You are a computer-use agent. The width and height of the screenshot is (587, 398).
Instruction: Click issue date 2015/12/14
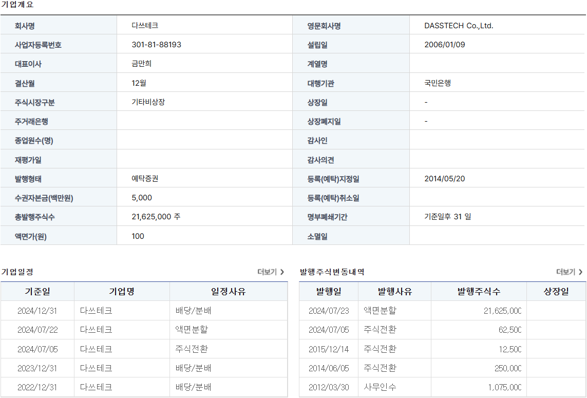click(x=329, y=349)
